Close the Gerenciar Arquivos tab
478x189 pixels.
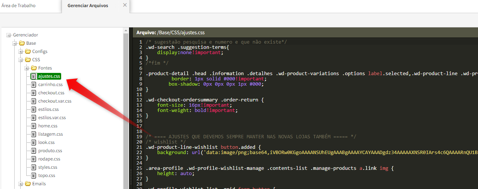(125, 5)
